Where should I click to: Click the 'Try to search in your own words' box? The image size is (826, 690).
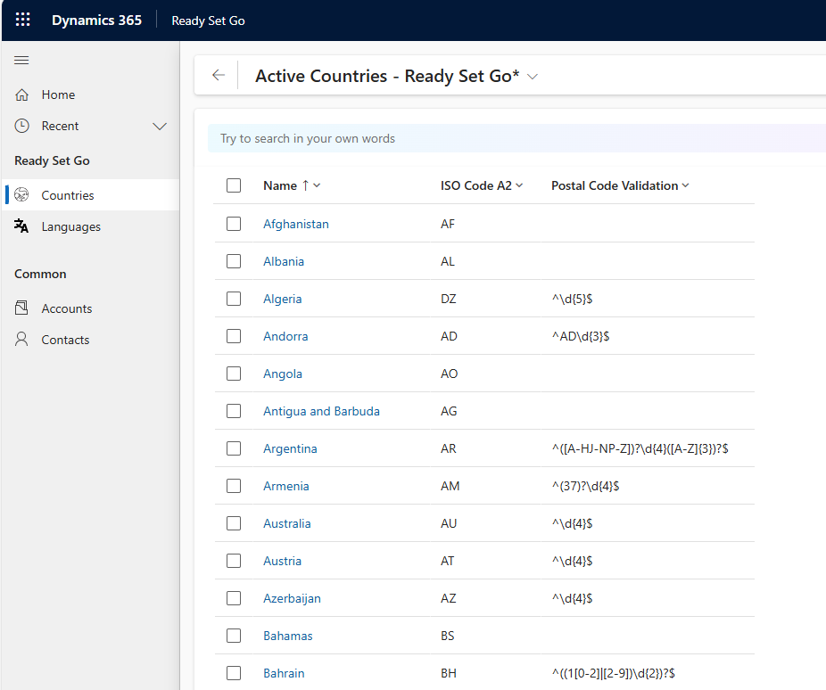pos(516,138)
